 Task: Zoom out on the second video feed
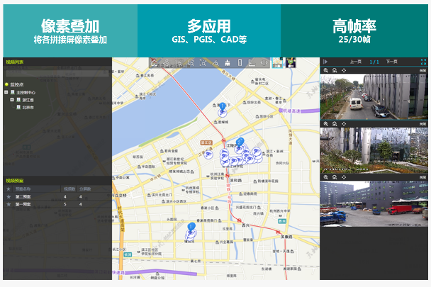[x=335, y=123]
